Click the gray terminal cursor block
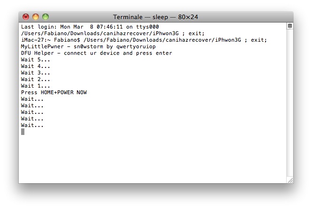This screenshot has height=209, width=312. [x=23, y=132]
